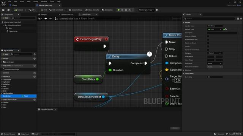This screenshot has width=243, height=136.
Task: Add new graph with the Graphs plus icon
Action: tap(35, 59)
